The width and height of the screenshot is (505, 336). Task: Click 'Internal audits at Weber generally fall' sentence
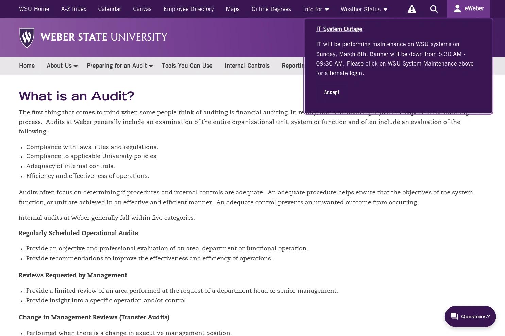107,218
